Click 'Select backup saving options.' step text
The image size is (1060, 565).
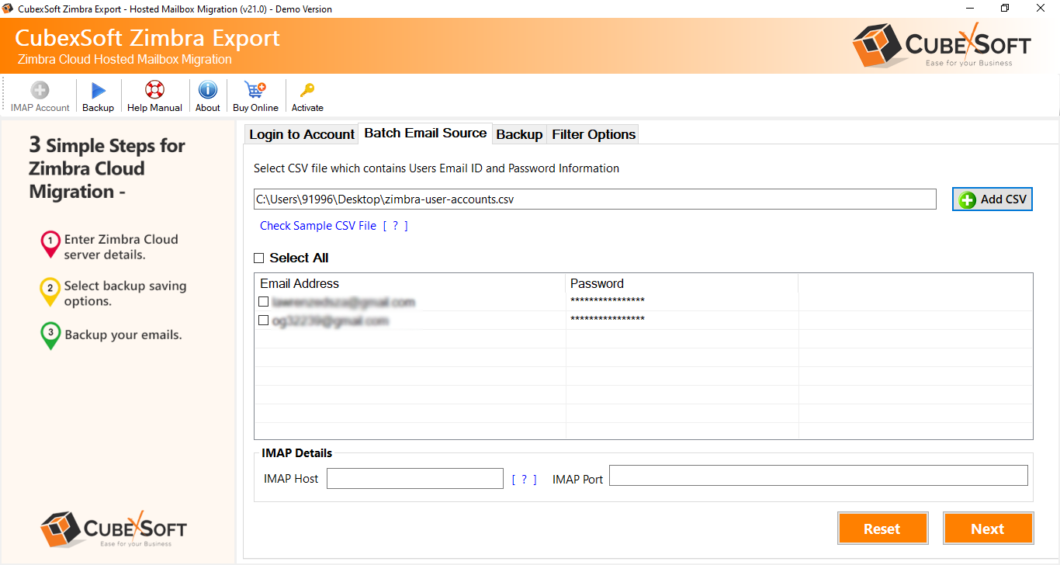(125, 293)
